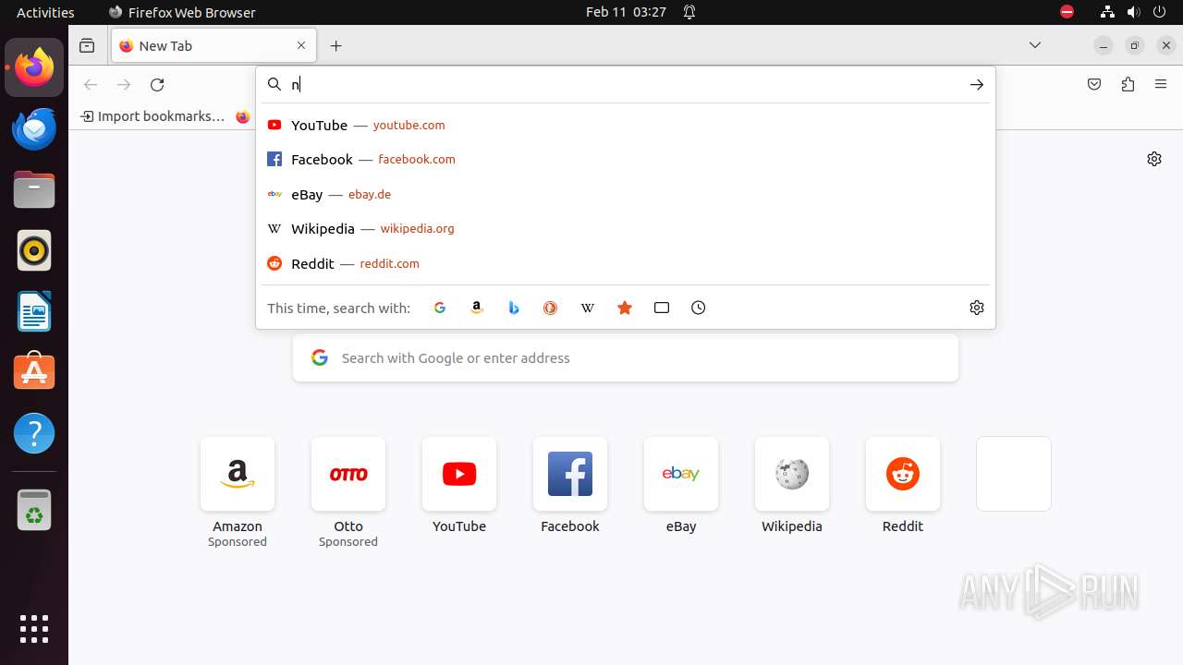
Task: Search with DuckDuckGo one-off icon
Action: click(x=551, y=308)
